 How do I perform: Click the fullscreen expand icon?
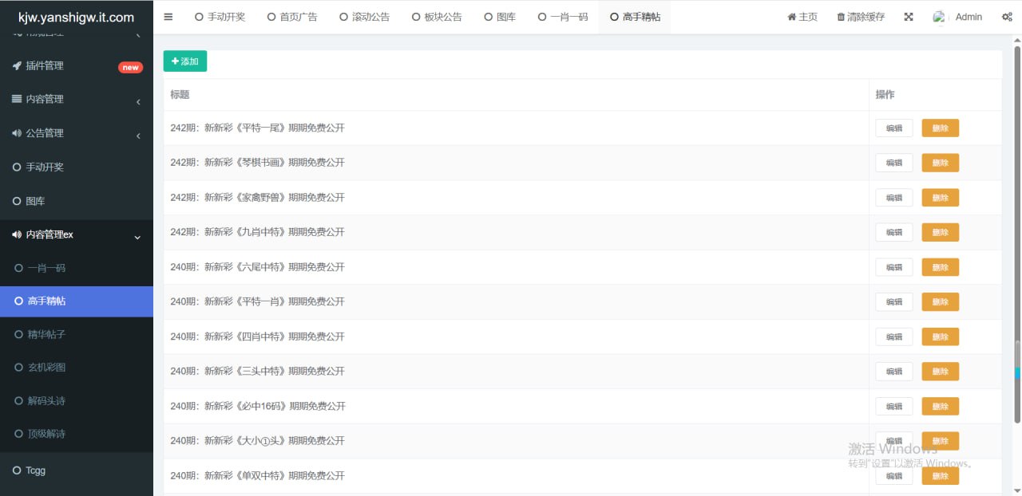pyautogui.click(x=909, y=17)
